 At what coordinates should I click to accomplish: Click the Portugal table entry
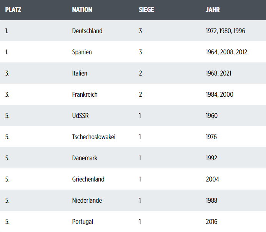pos(83,222)
